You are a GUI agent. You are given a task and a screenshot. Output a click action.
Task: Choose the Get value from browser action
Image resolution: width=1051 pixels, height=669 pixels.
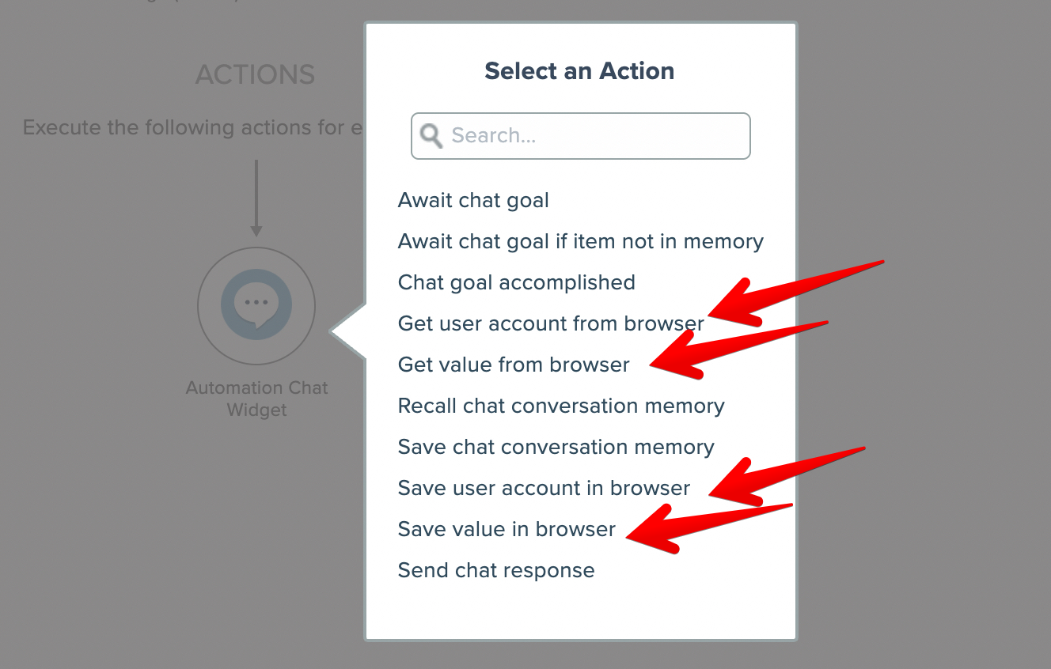[x=514, y=365]
